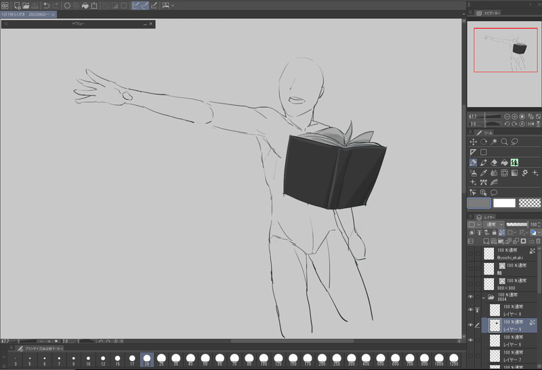
Task: Select the green Line color tool
Action: 515,163
